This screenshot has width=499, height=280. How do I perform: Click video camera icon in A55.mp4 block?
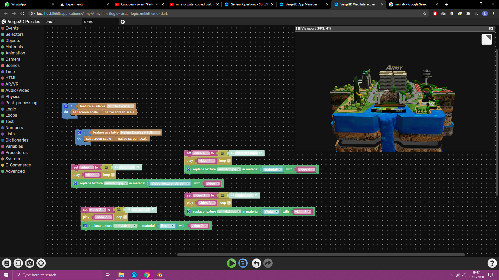coord(107,167)
